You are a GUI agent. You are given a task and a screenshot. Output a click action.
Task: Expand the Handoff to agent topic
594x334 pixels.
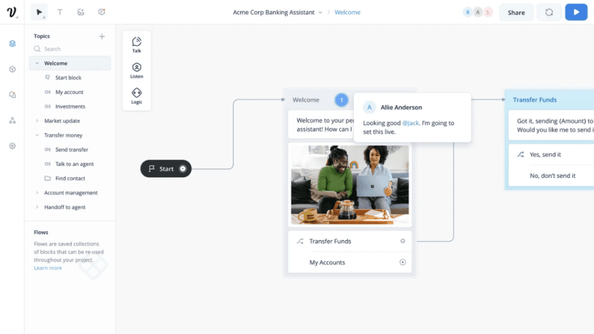tap(37, 207)
